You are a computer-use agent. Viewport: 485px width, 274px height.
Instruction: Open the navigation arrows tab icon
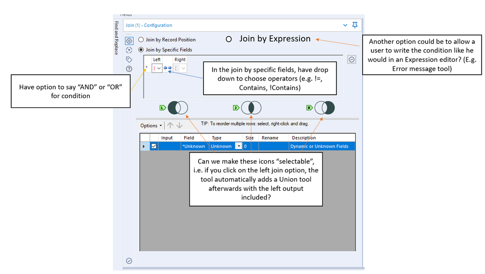point(129,50)
